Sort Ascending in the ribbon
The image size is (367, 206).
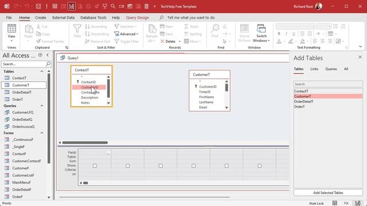point(96,27)
